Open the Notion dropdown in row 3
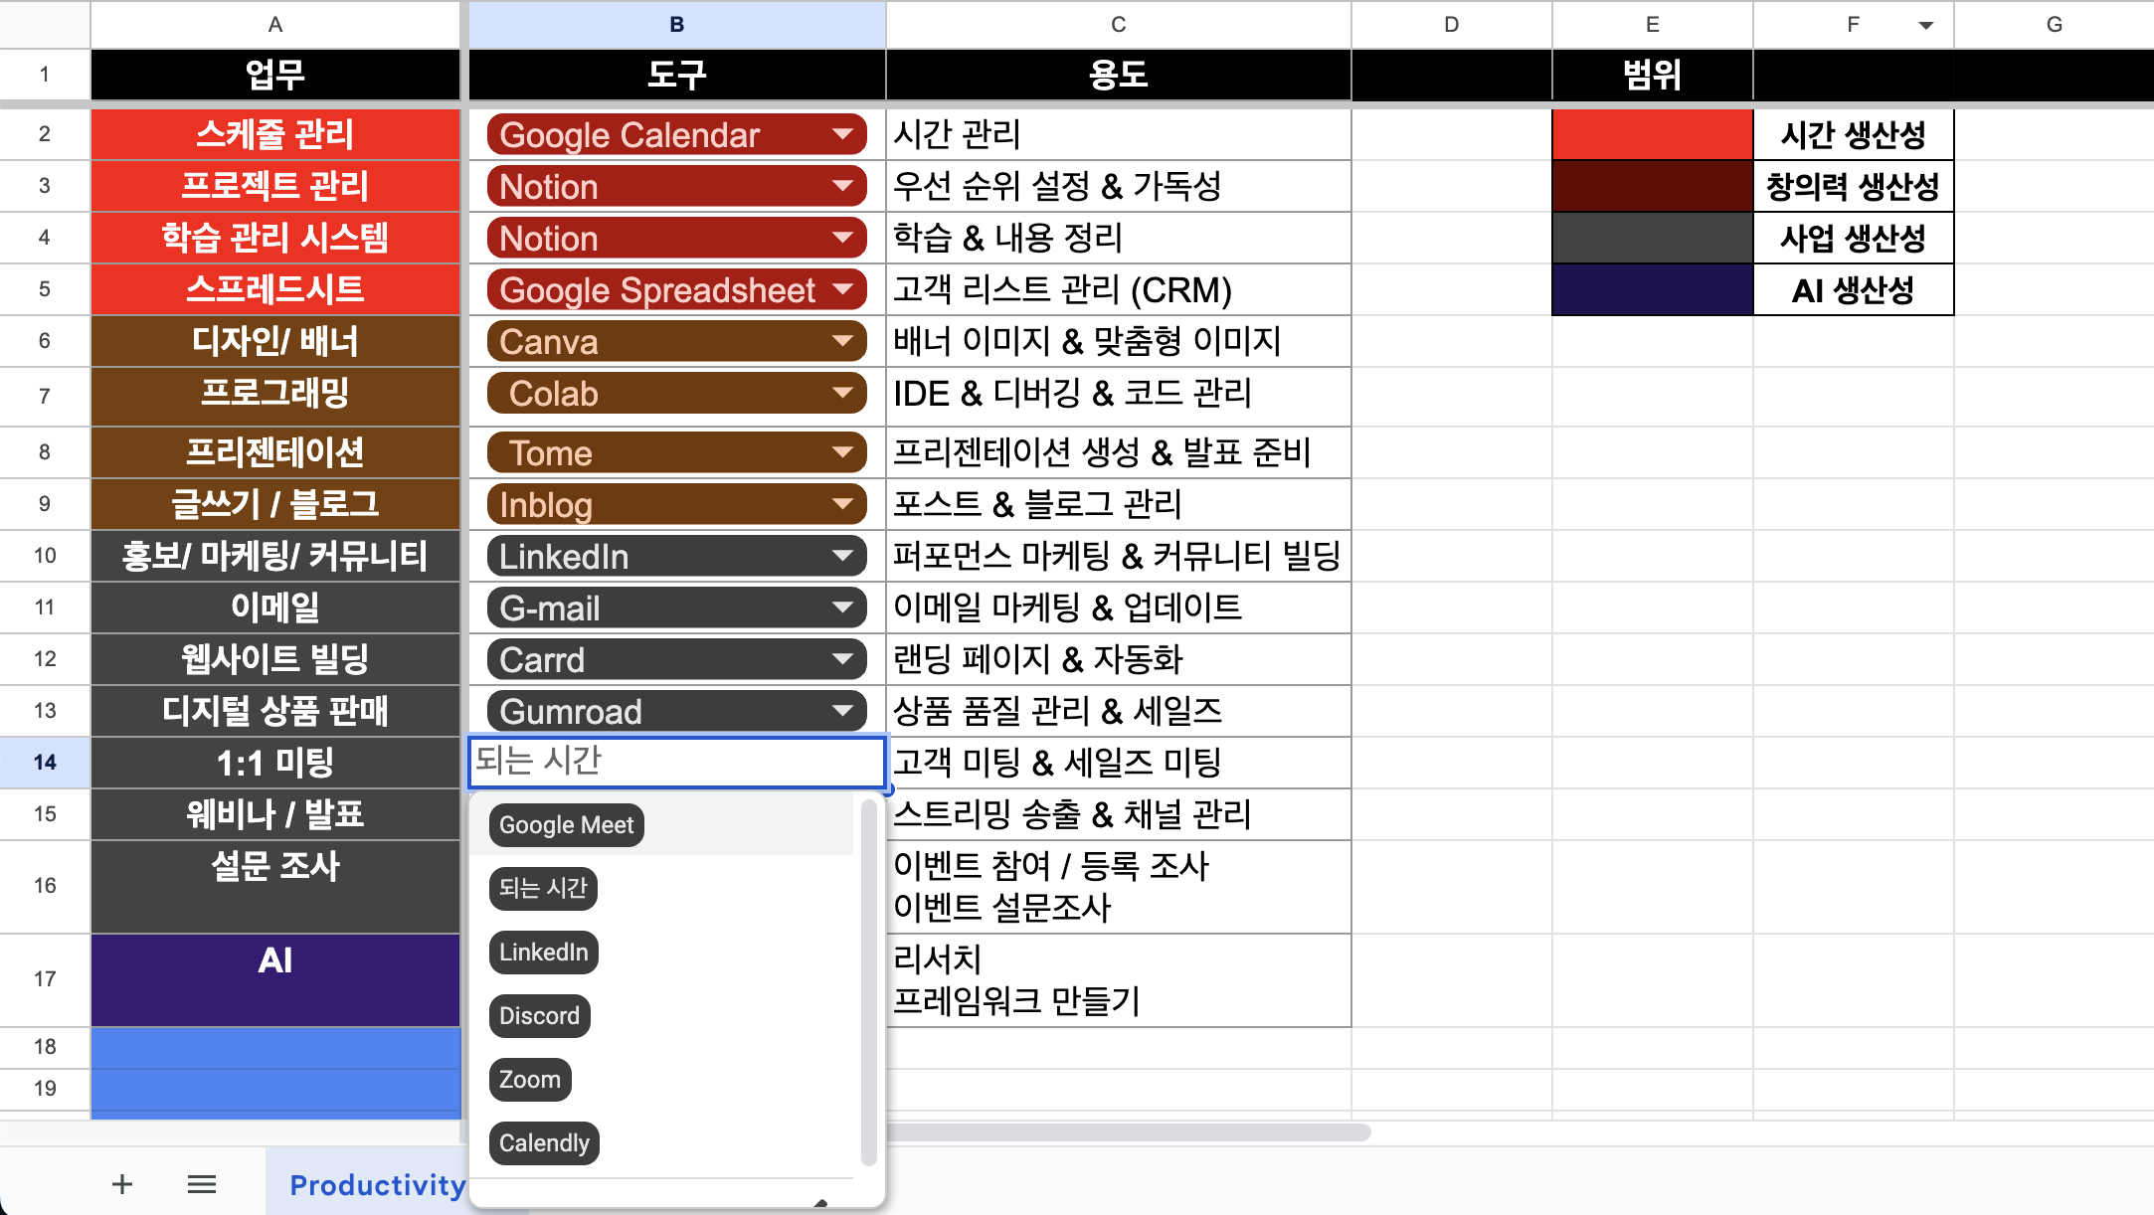This screenshot has height=1215, width=2154. click(x=676, y=186)
